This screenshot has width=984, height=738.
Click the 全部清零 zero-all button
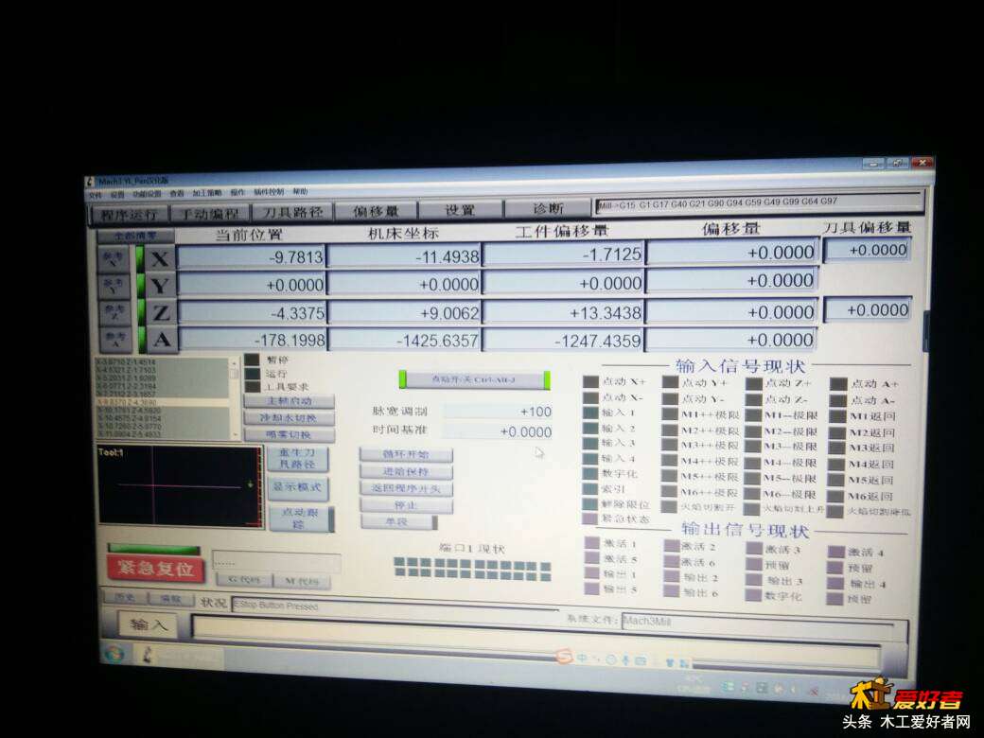(135, 236)
